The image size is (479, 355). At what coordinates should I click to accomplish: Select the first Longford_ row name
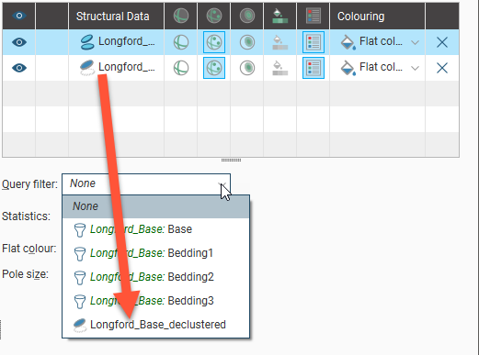pyautogui.click(x=126, y=41)
